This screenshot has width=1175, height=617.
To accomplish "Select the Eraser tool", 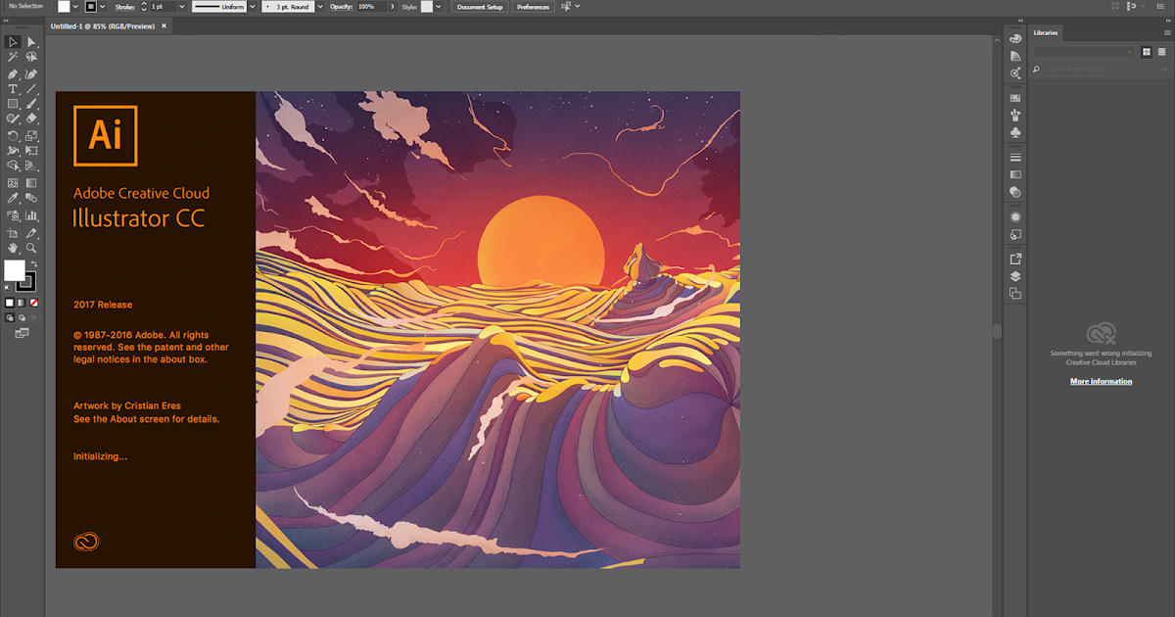I will point(31,119).
